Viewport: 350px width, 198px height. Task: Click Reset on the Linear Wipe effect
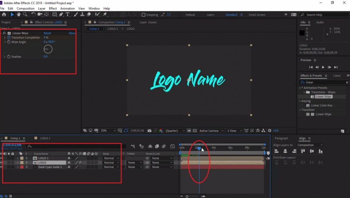pyautogui.click(x=47, y=33)
